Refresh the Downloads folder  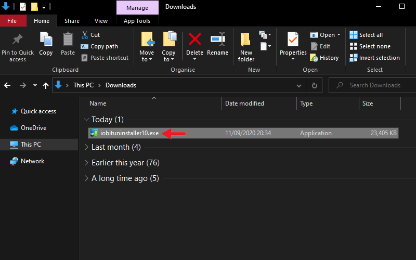(315, 85)
